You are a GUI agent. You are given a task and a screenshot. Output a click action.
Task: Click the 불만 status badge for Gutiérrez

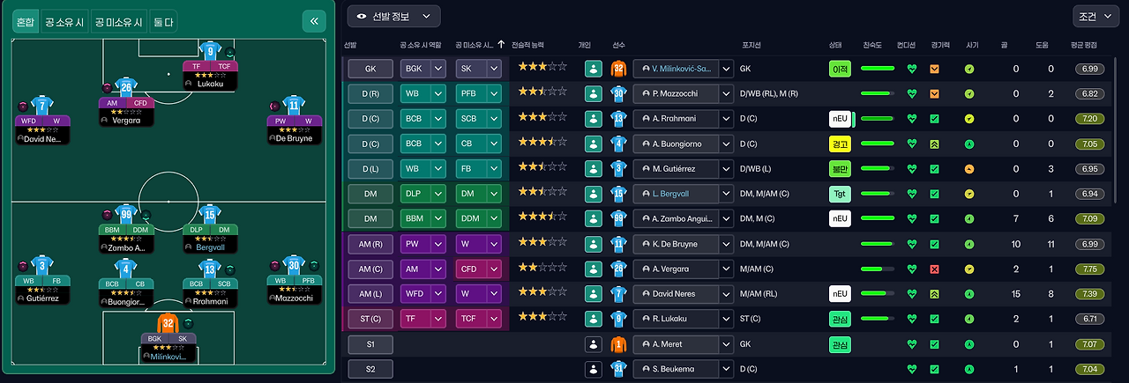(840, 168)
